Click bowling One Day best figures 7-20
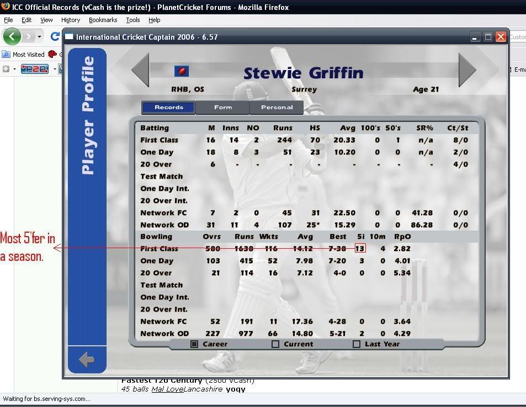526x407 pixels. (x=337, y=260)
